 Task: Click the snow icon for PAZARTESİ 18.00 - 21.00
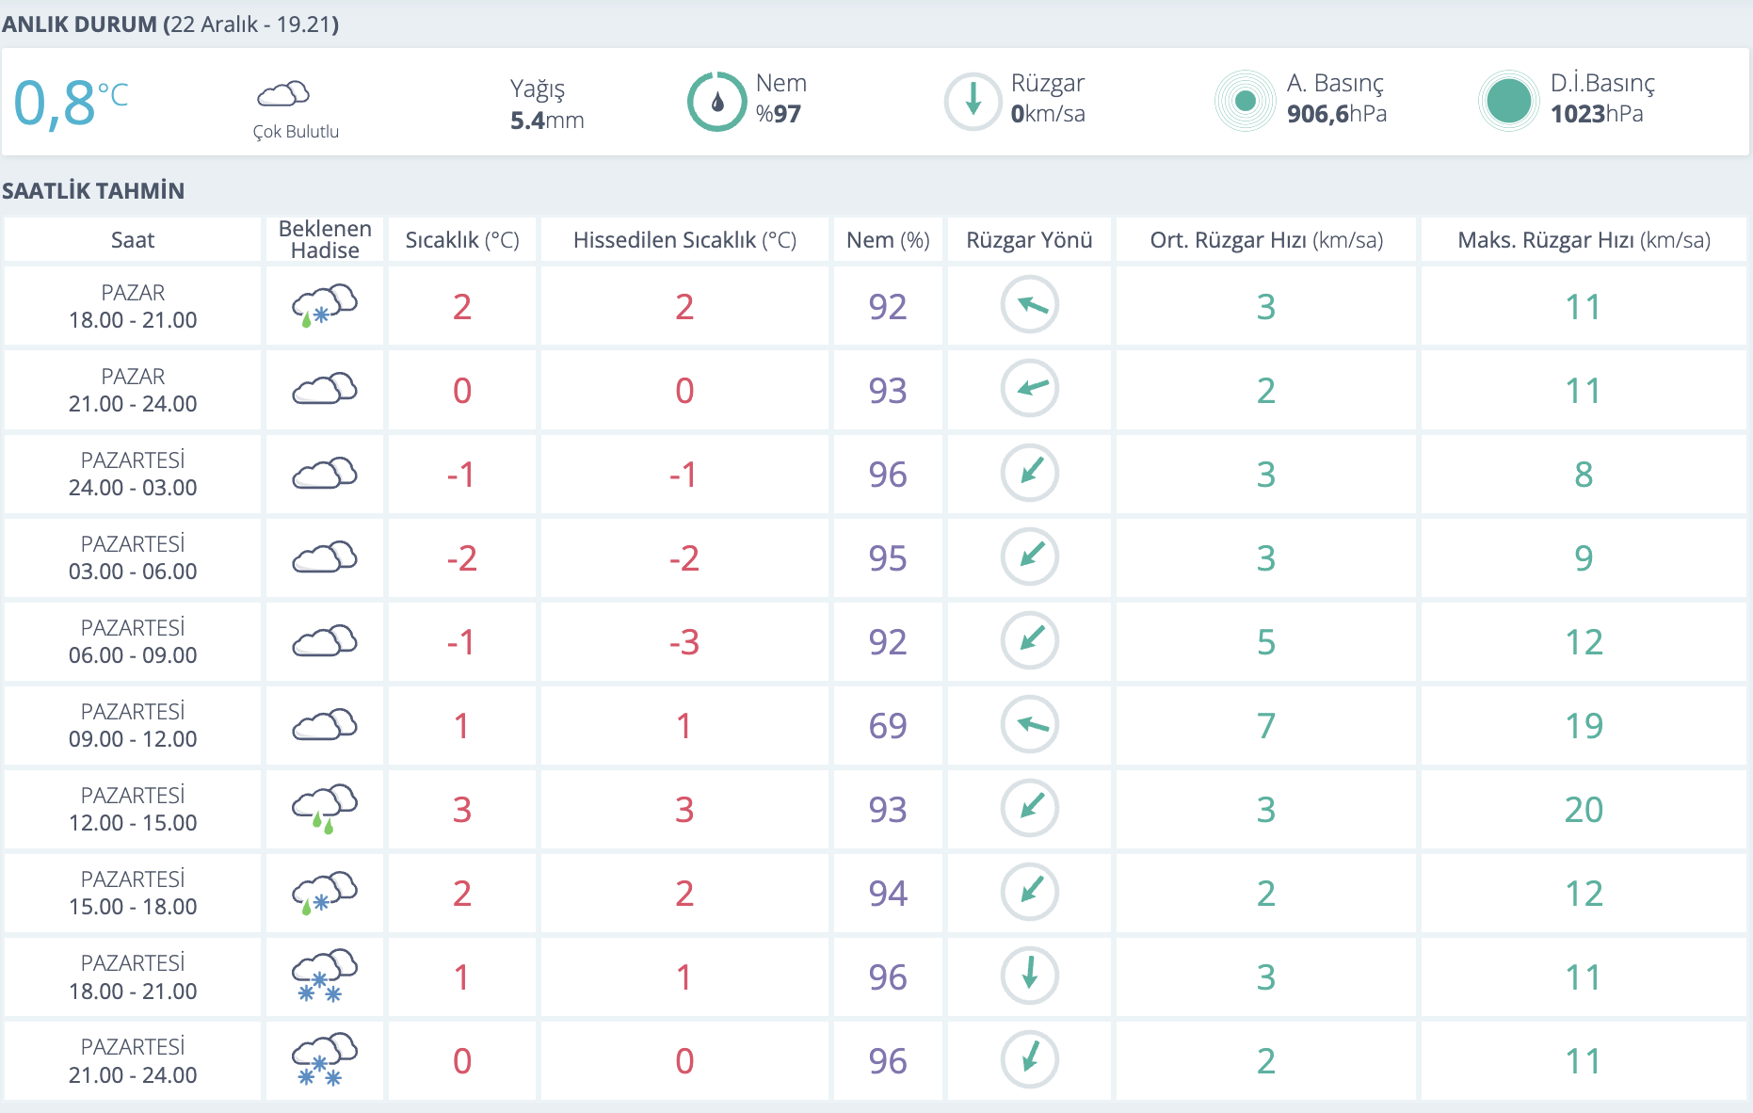pyautogui.click(x=325, y=976)
